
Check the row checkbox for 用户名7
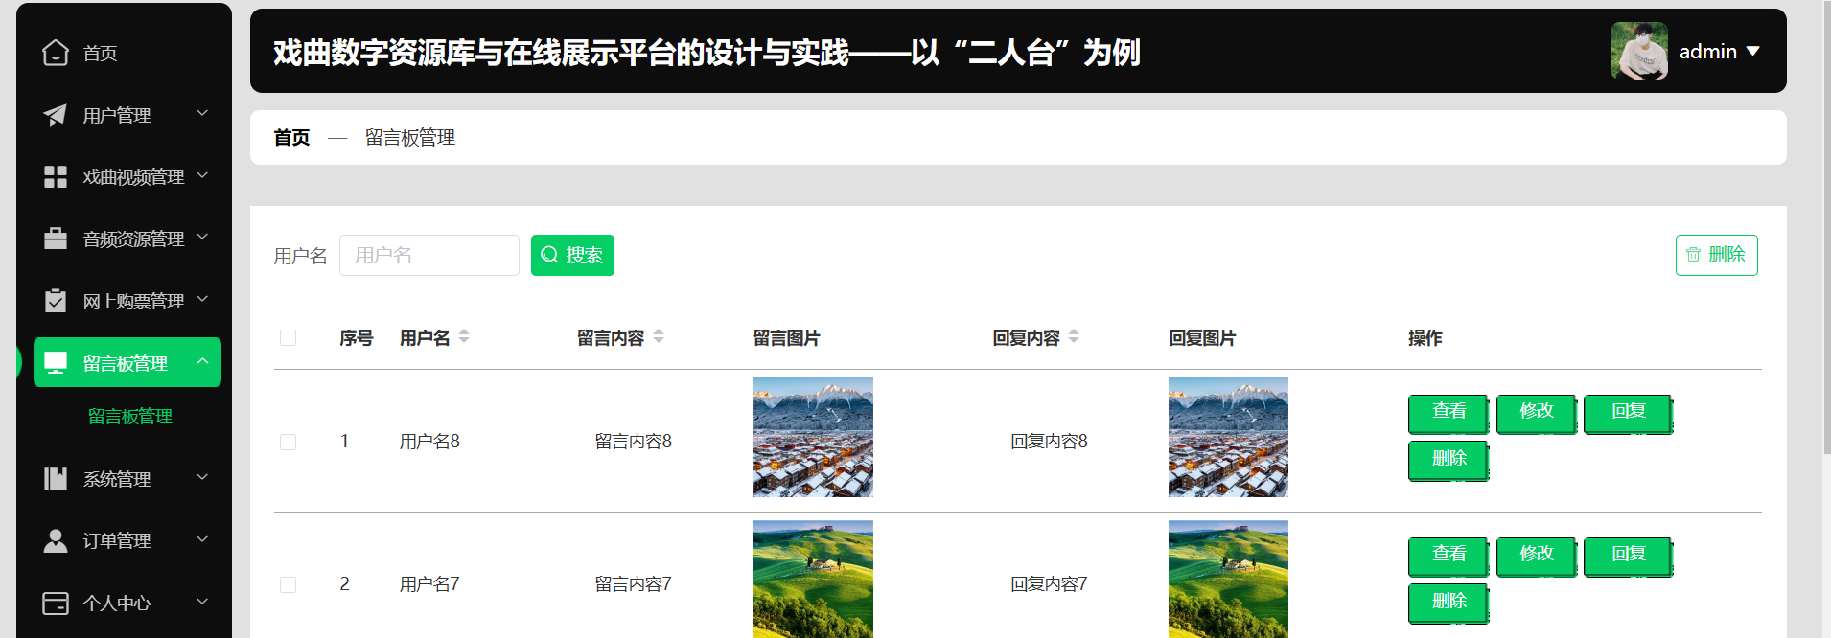tap(288, 584)
